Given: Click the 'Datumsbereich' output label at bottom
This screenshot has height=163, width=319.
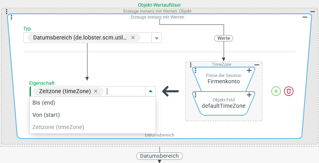Looking at the screenshot, I should coord(159,156).
